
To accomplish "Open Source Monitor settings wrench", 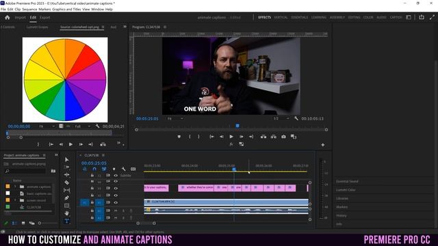I will pyautogui.click(x=97, y=126).
